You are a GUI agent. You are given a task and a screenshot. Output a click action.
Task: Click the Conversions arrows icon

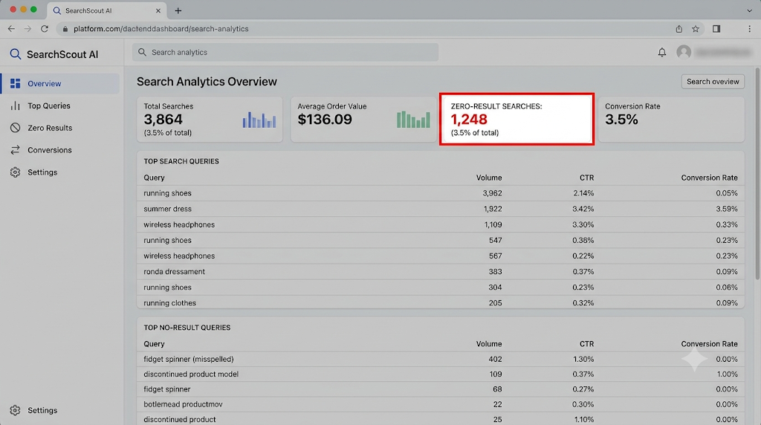click(x=16, y=150)
